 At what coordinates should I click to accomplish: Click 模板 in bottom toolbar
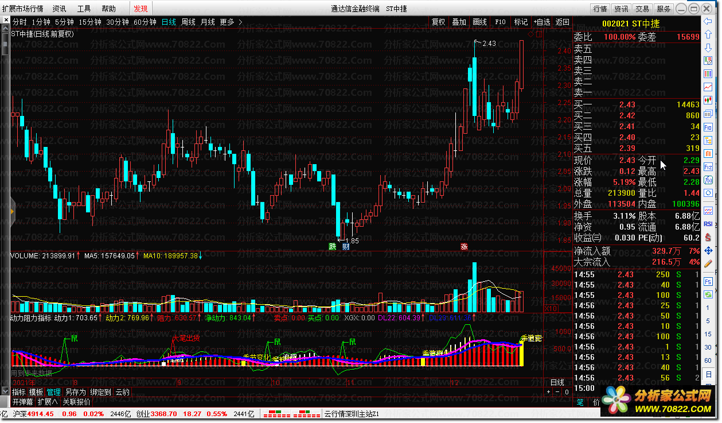(36, 392)
